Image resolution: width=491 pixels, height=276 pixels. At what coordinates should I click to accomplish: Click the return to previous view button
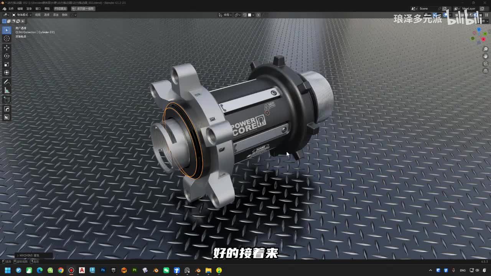point(83,8)
